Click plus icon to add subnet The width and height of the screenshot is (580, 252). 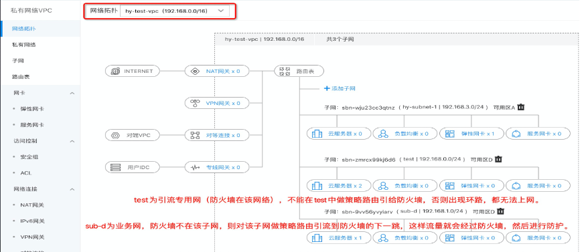tap(327, 88)
